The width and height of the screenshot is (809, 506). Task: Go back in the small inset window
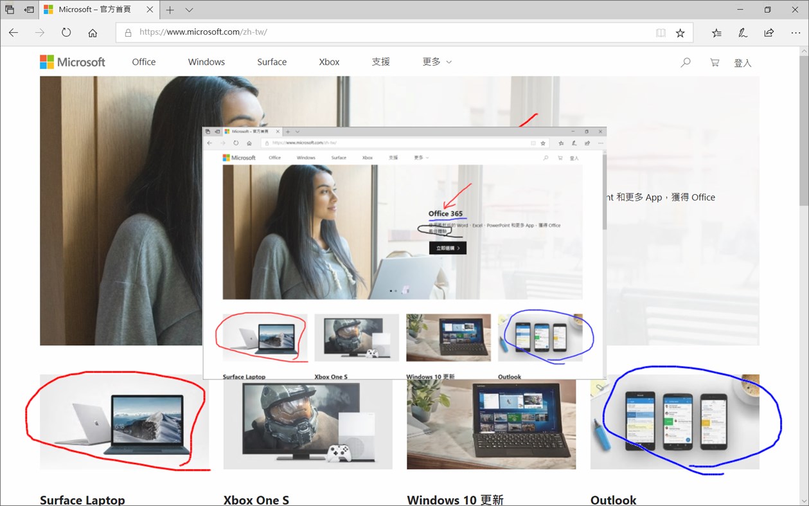(209, 143)
